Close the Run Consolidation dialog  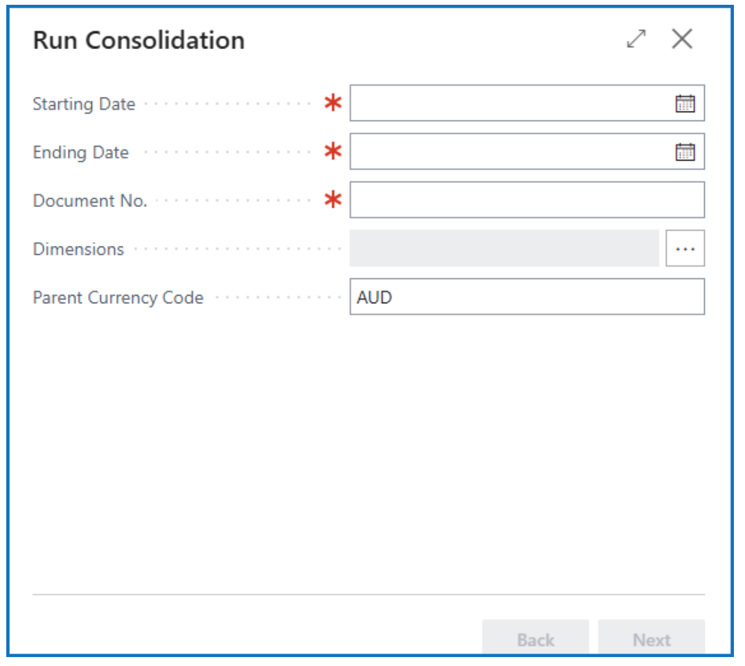coord(682,39)
